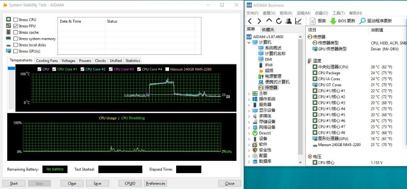Screen dimensions: 407x189
Task: Click the up-level arrow in AIDA64 toolbar
Action: 269,21
